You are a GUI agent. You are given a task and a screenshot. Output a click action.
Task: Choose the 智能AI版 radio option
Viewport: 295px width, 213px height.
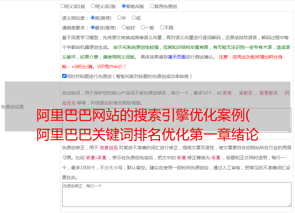pos(124,6)
